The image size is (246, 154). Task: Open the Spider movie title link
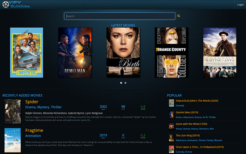[x=32, y=102]
